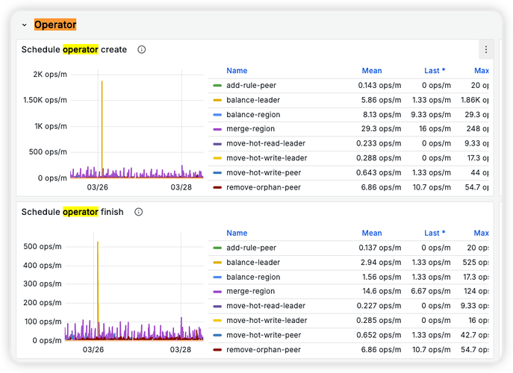Open color picker for create remove-orphan-peer swatch
This screenshot has height=373, width=513.
point(217,188)
